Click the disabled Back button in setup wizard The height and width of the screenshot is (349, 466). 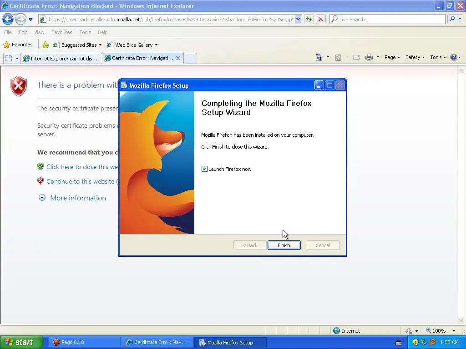click(x=250, y=245)
